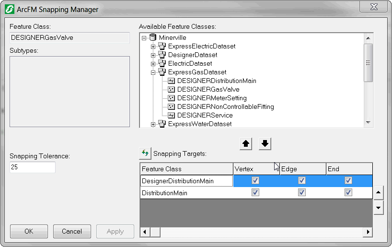Select ElectricDataset in the tree
This screenshot has width=392, height=247.
click(x=190, y=64)
